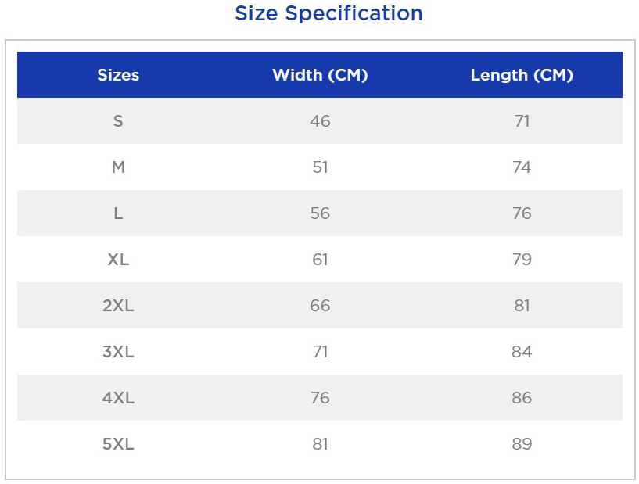Click the XL size row label
The height and width of the screenshot is (484, 639).
pos(118,259)
